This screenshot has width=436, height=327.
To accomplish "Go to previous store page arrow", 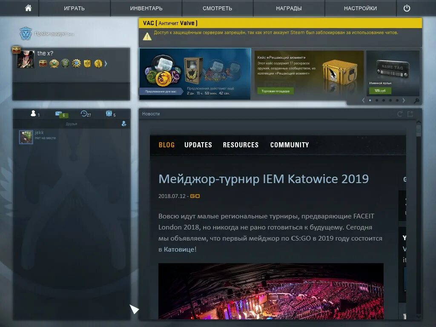I will coord(363,100).
